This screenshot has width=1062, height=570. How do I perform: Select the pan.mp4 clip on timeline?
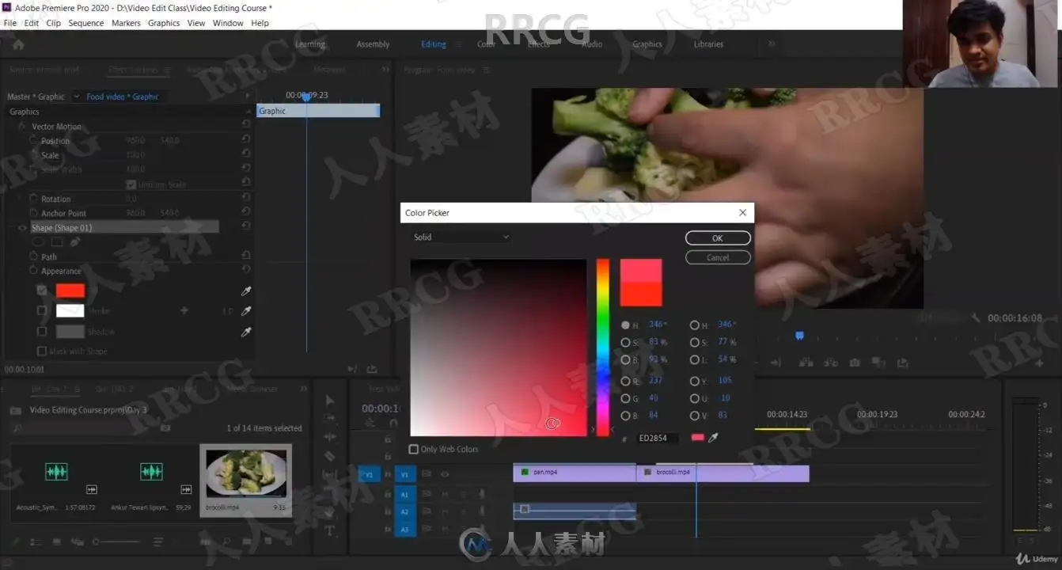[575, 473]
